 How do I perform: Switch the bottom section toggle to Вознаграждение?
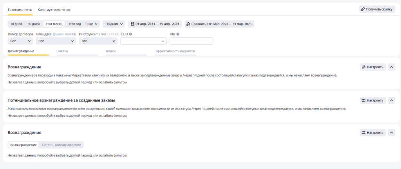(23, 145)
